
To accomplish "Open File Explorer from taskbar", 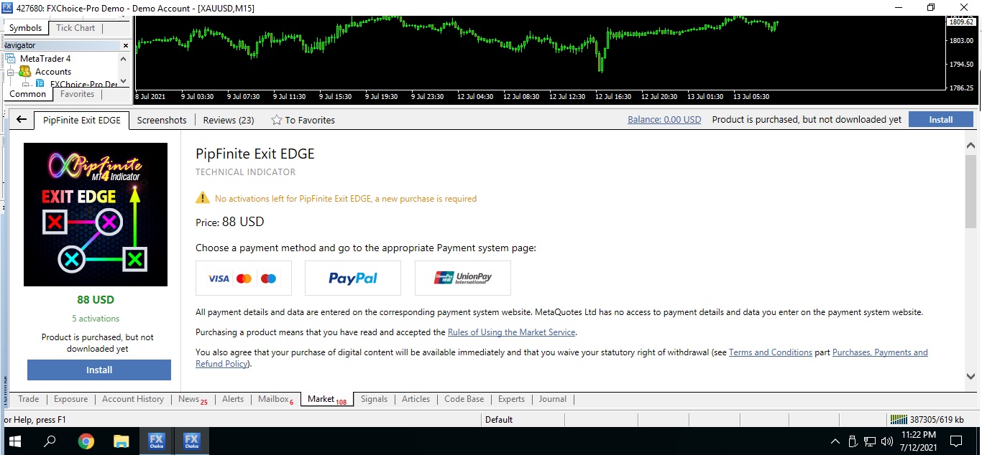I will coord(121,441).
